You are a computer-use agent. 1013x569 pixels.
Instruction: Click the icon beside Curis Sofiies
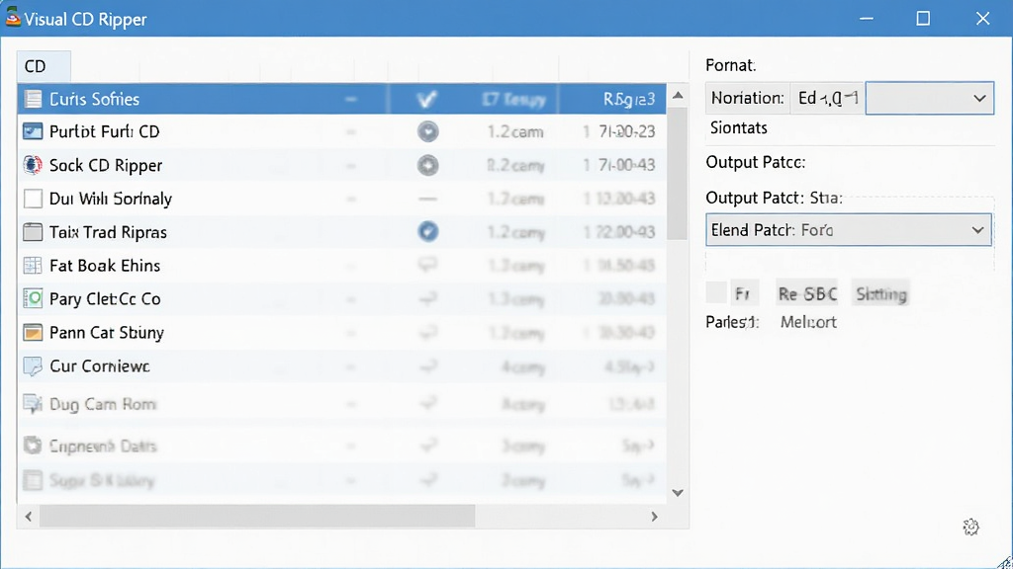pyautogui.click(x=33, y=99)
